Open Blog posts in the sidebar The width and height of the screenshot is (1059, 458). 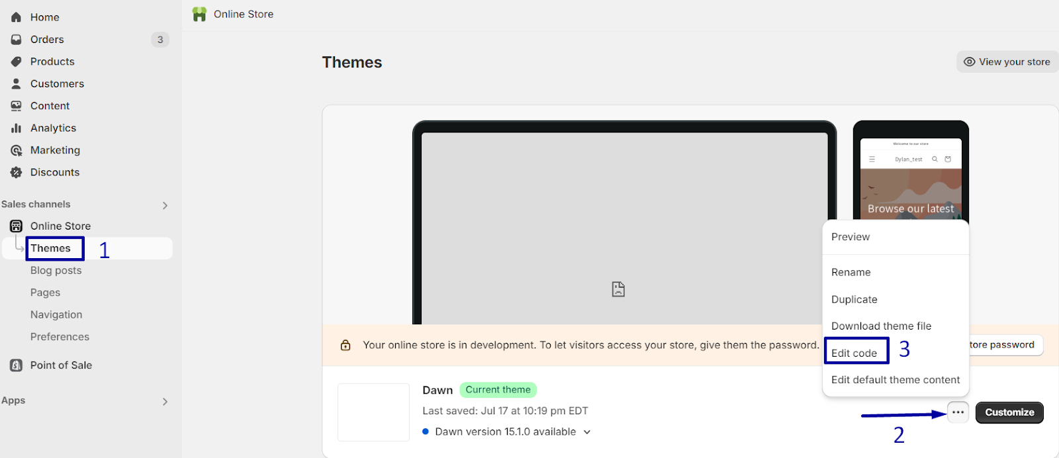(56, 271)
